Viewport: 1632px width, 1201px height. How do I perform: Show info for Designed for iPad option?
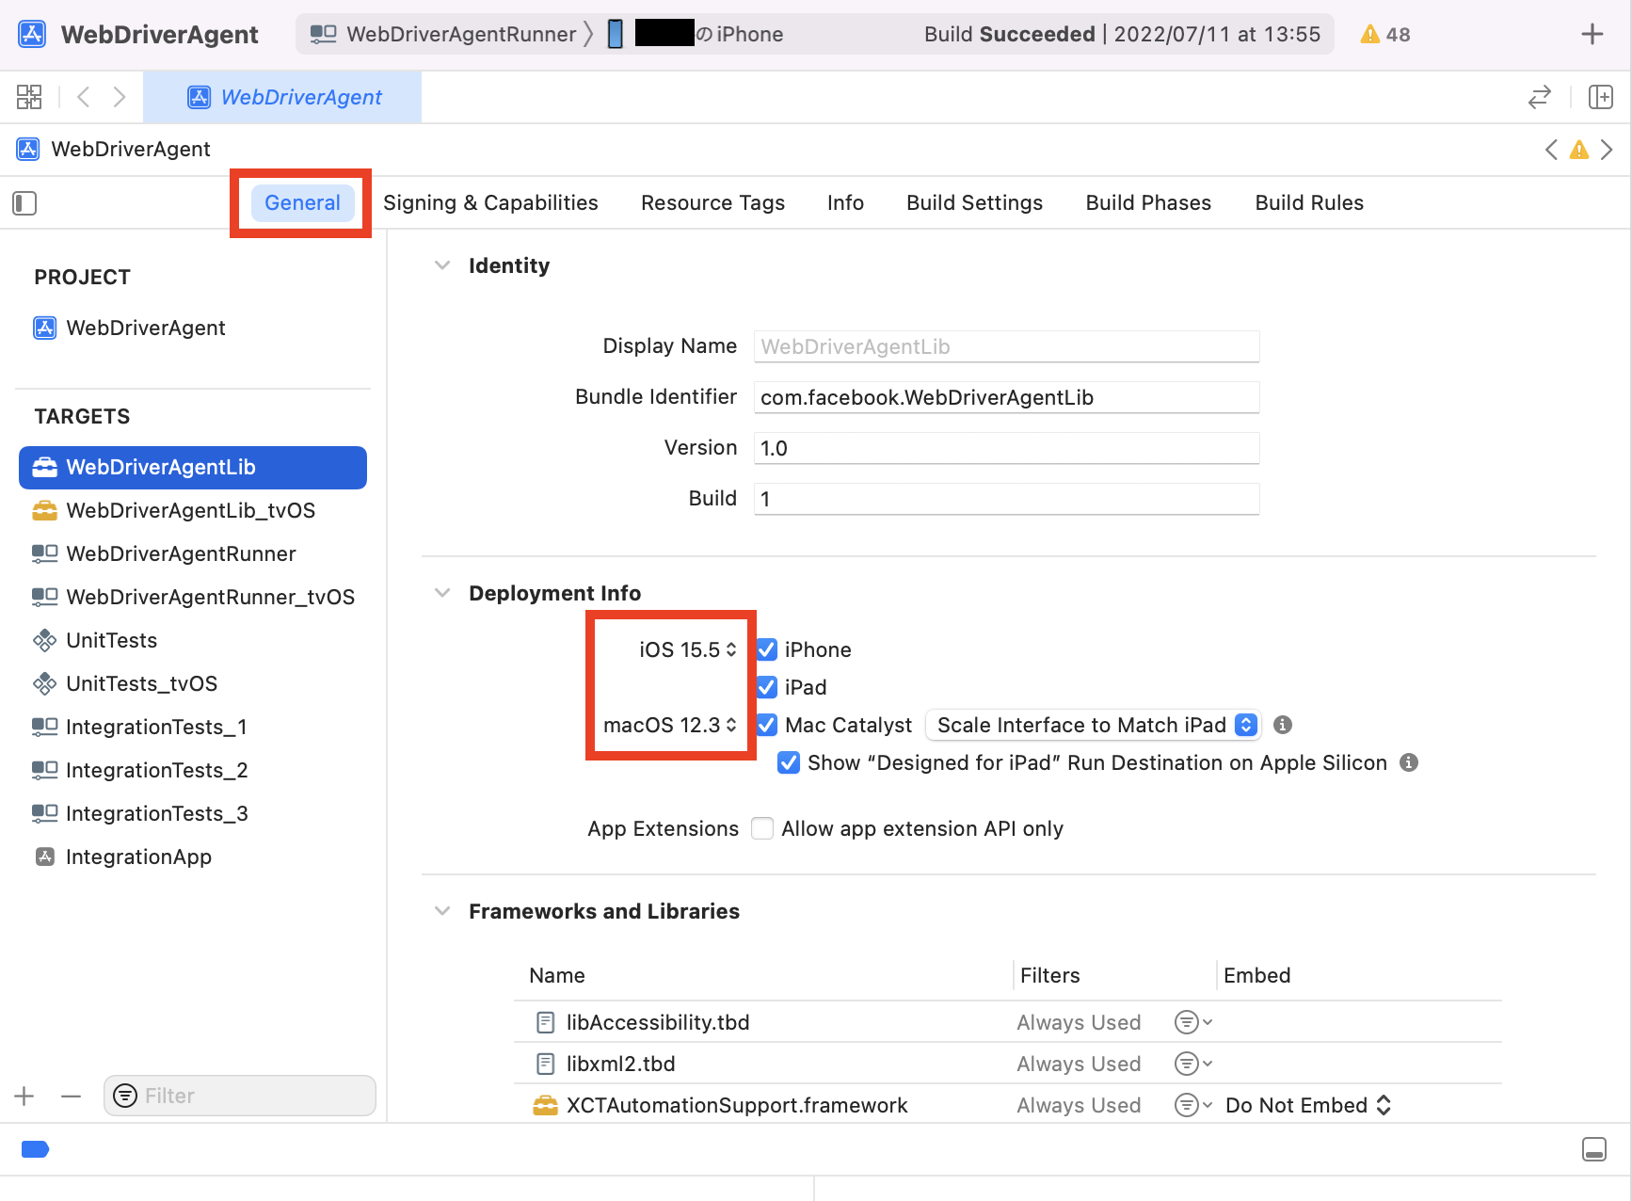pyautogui.click(x=1408, y=762)
